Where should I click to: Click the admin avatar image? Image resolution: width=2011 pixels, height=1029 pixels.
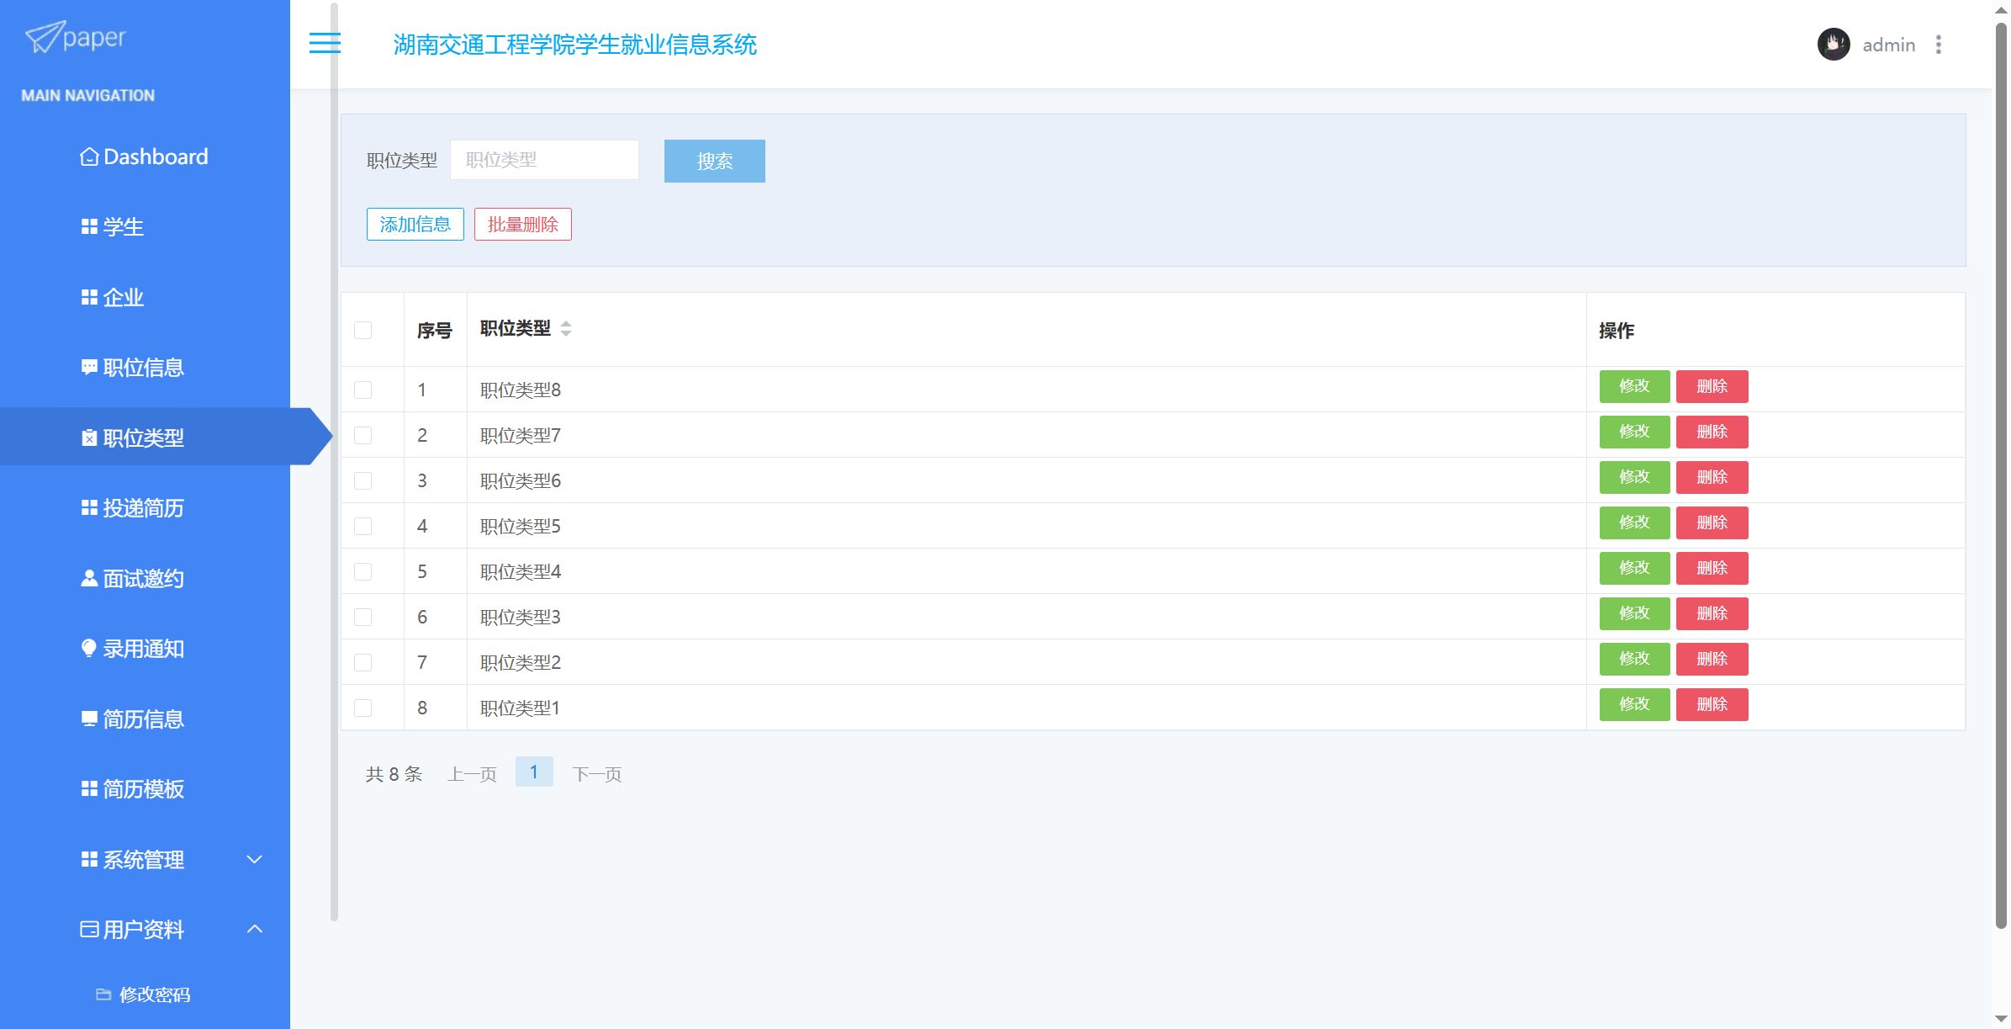pos(1833,45)
